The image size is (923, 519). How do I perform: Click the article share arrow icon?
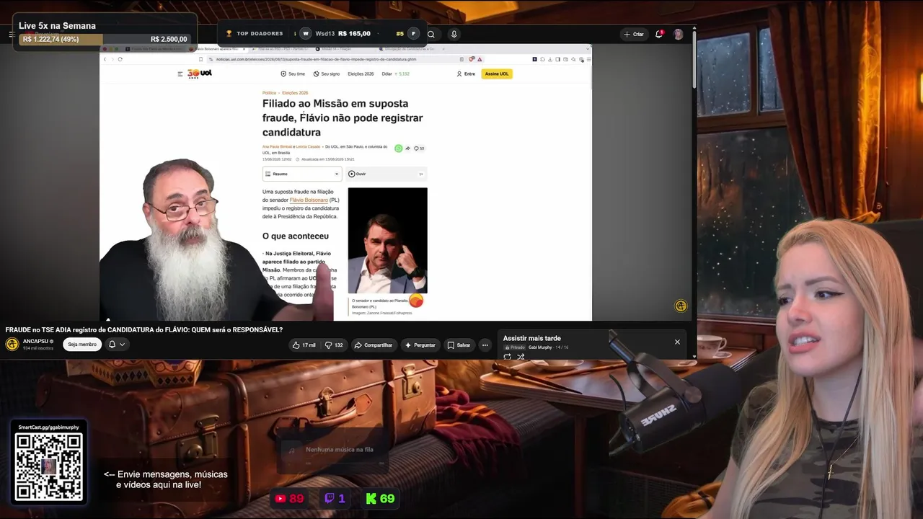click(x=407, y=148)
